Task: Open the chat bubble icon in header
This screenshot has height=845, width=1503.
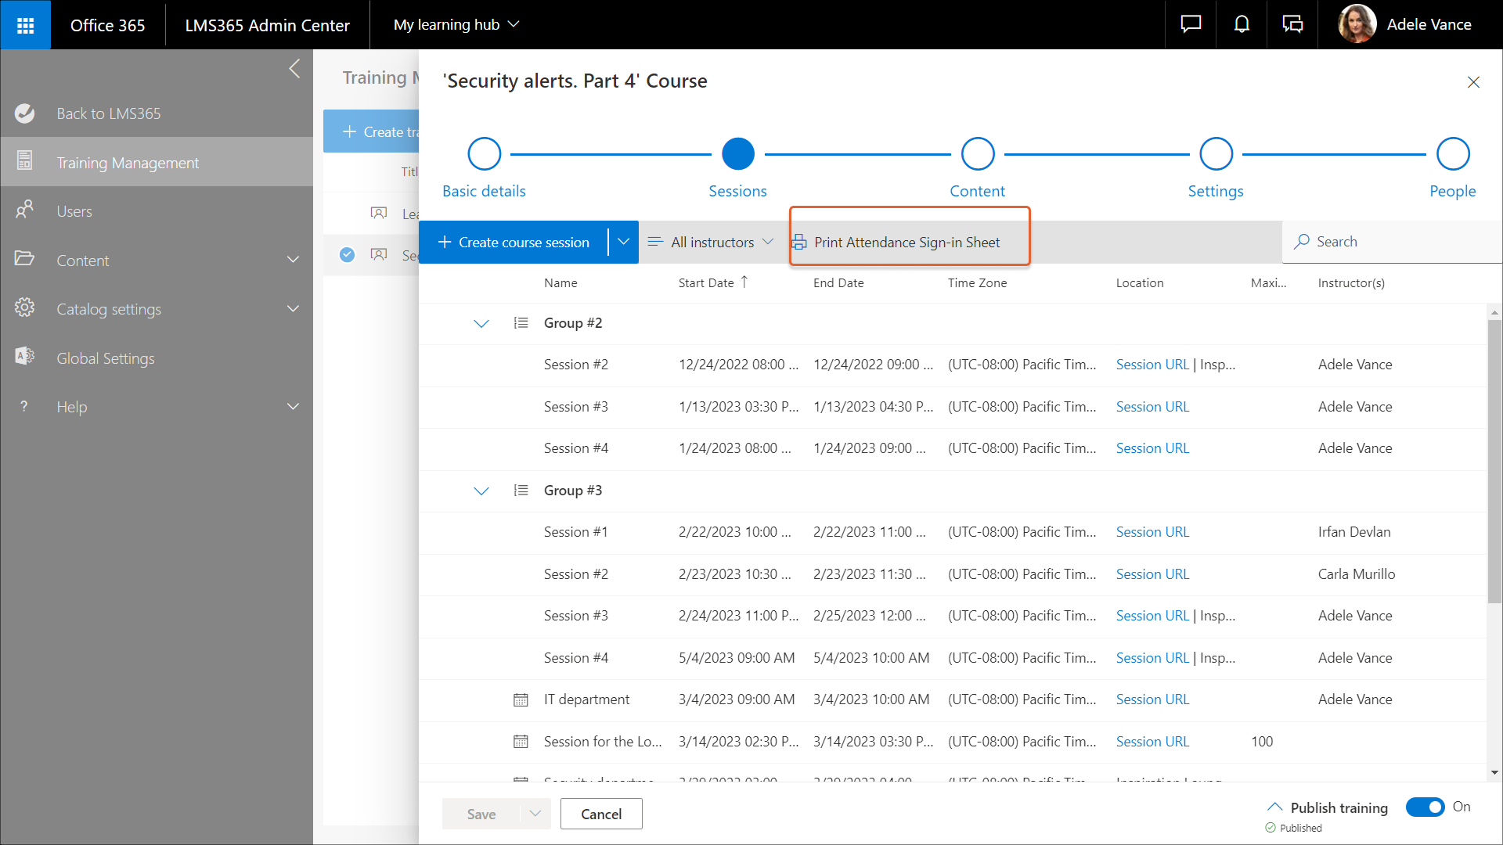Action: click(1191, 25)
